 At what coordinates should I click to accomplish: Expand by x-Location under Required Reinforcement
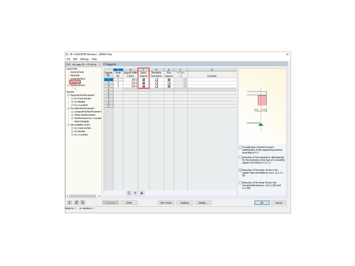click(x=72, y=105)
